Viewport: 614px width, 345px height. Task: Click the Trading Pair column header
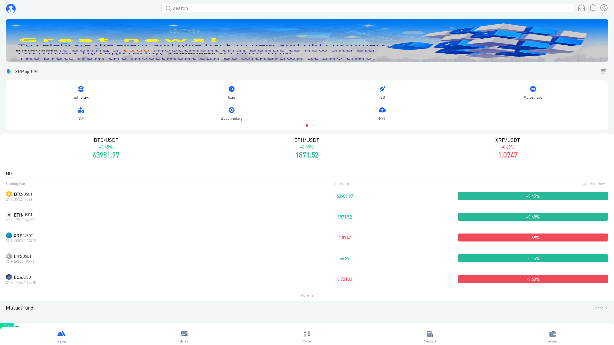pyautogui.click(x=15, y=184)
